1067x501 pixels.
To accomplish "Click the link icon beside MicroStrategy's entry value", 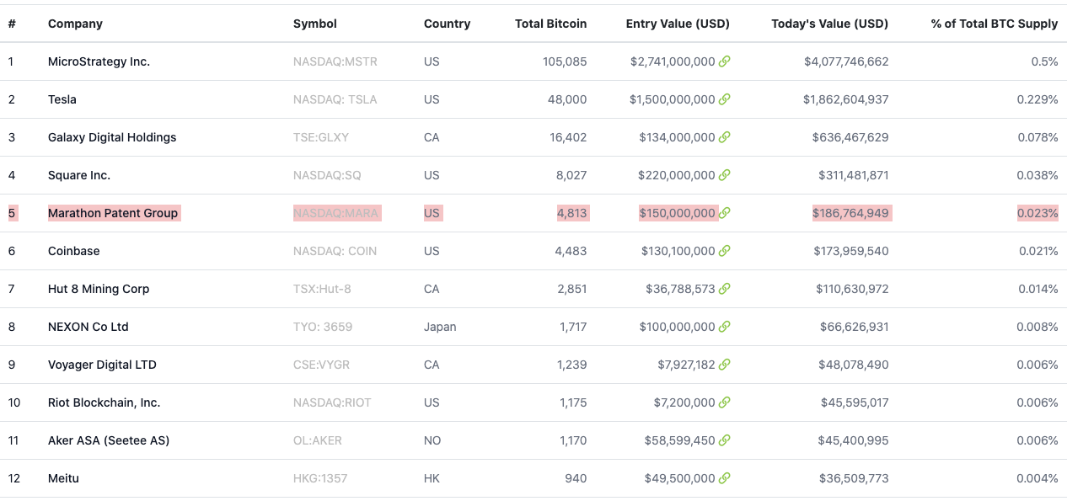I will click(x=724, y=61).
